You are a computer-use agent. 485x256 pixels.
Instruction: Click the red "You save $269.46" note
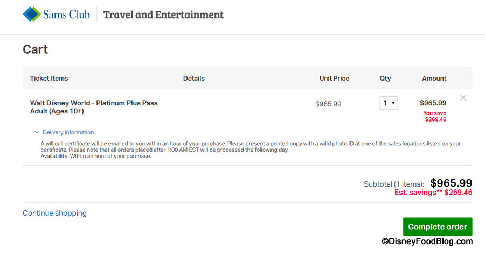tap(435, 116)
